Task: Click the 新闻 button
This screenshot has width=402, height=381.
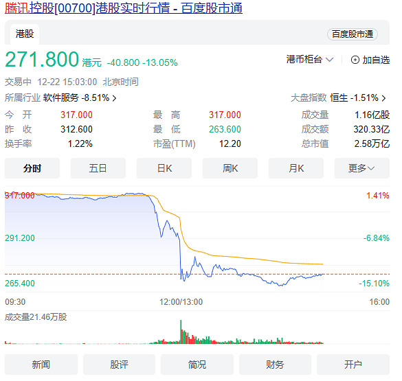Action: [x=41, y=365]
